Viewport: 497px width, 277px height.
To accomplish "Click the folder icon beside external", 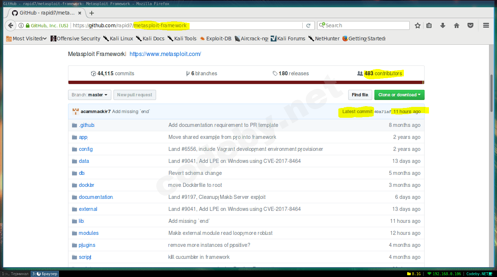I will [75, 209].
